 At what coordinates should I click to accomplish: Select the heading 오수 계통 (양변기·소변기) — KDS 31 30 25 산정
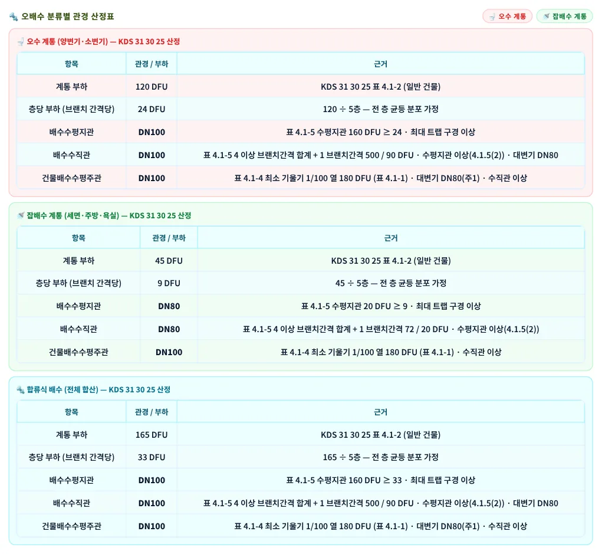click(x=103, y=41)
